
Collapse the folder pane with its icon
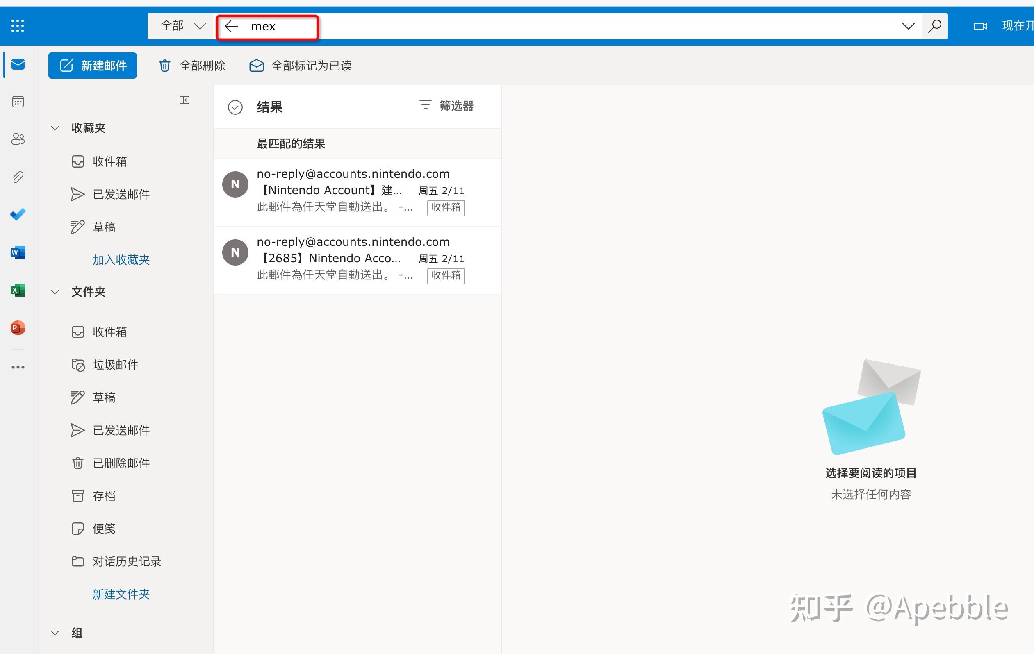(x=184, y=100)
